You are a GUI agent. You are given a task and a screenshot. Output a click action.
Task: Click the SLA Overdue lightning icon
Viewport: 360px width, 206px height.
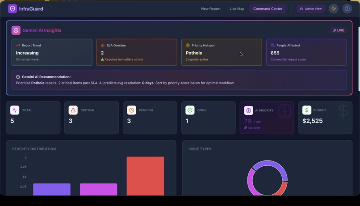pyautogui.click(x=103, y=45)
